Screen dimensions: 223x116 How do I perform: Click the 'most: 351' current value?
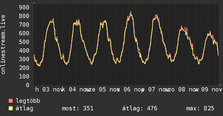pos(78,108)
